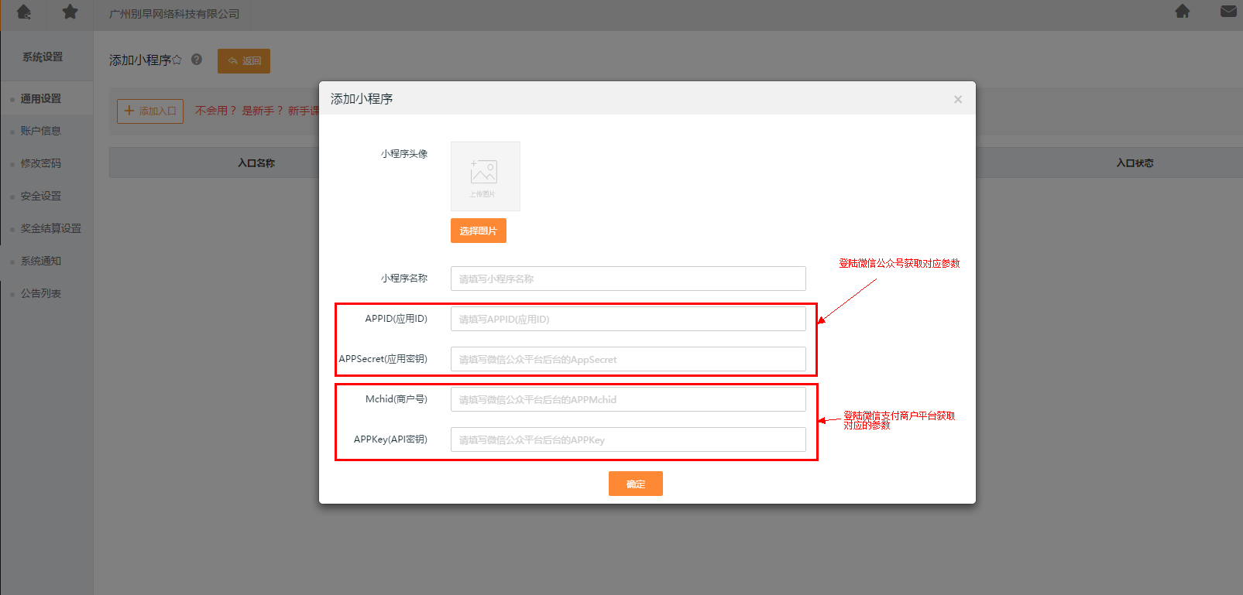
Task: Click the 选择图片 button
Action: click(478, 231)
